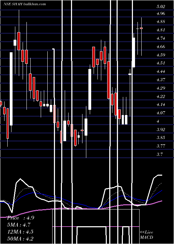Screen dimensions: 174x244
Task: Click the 3.77 price axis label
Action: coord(161,146)
